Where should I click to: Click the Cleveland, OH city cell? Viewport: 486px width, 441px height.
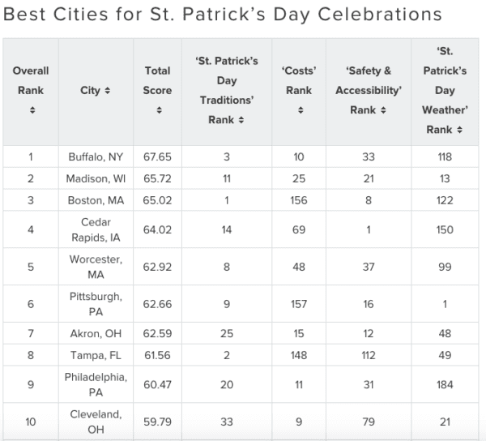(x=96, y=421)
